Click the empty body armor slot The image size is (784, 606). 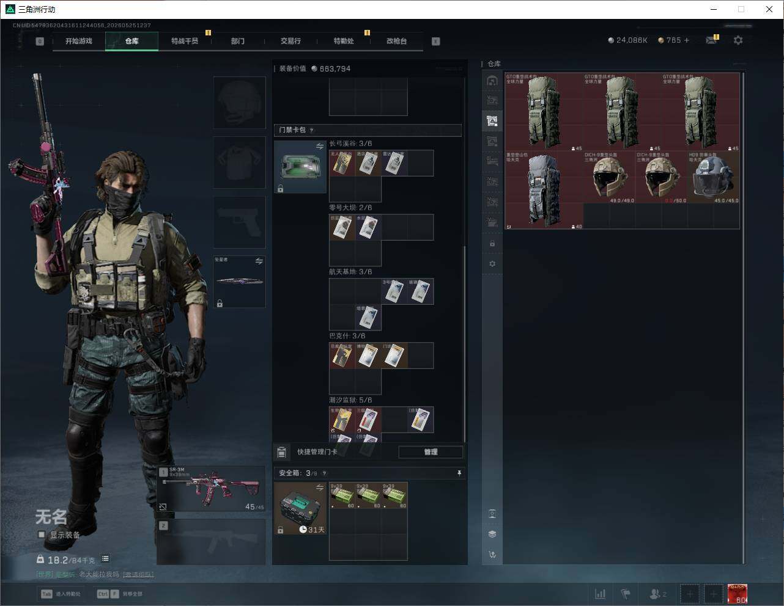click(240, 162)
